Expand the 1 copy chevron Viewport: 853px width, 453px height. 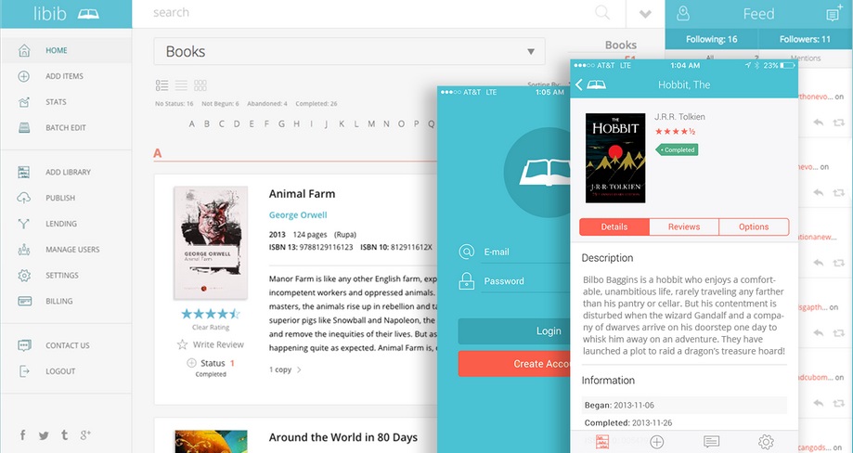[x=299, y=369]
